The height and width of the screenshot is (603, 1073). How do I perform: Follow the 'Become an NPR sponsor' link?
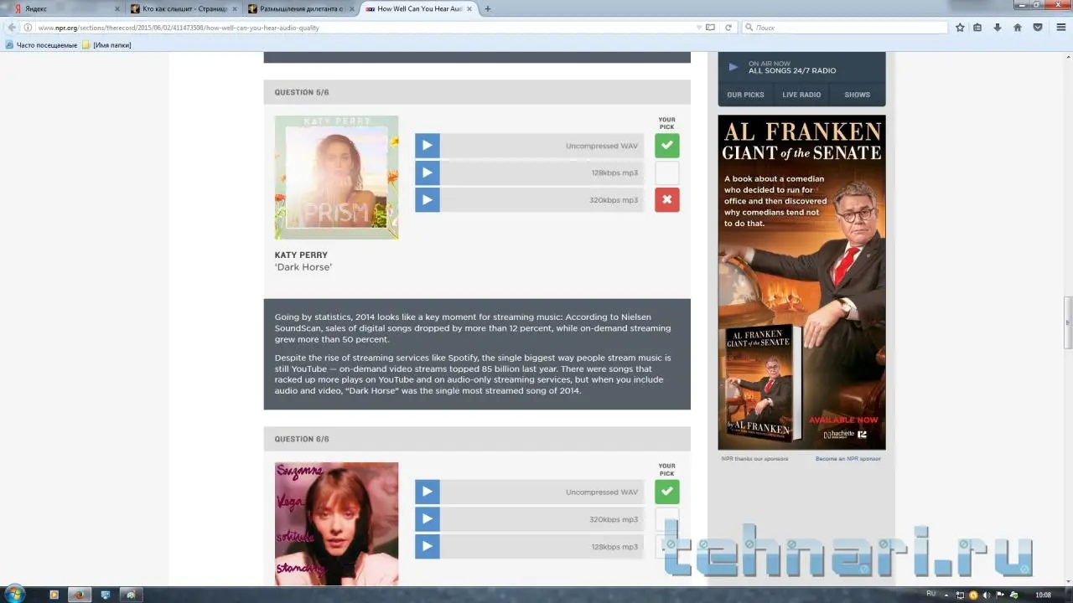848,459
